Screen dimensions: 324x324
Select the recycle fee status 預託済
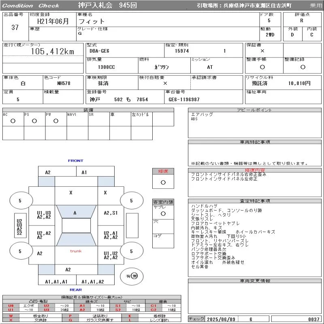click(260, 83)
